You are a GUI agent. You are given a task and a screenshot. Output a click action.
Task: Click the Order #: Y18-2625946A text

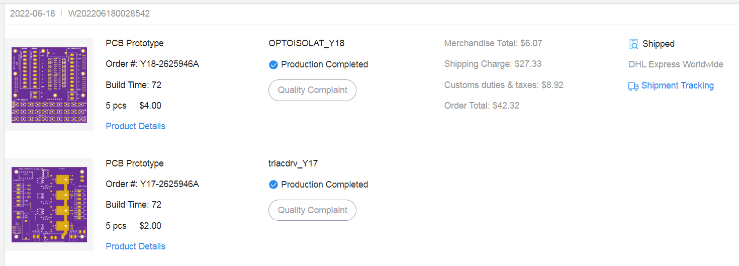[152, 64]
